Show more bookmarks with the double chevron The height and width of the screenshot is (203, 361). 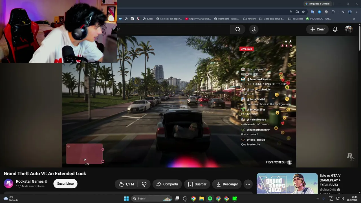pyautogui.click(x=354, y=19)
